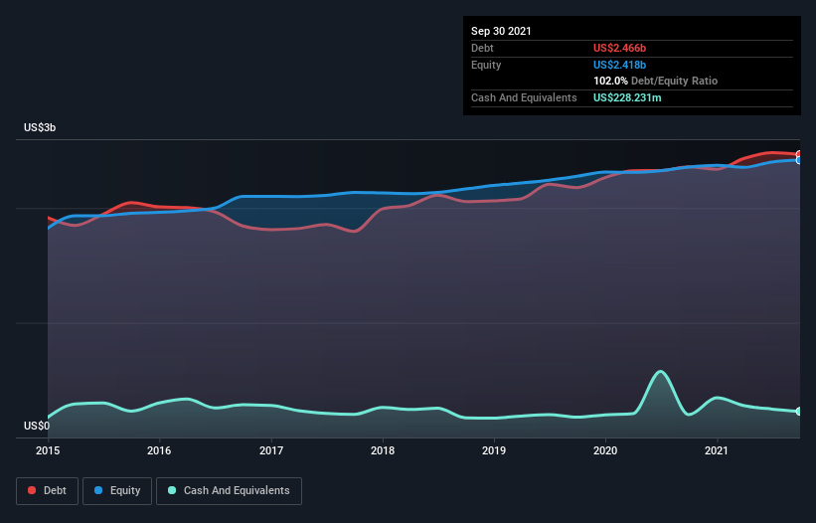Click the mid-2020 cash spike peak
Screen dimensions: 816x523
coord(660,372)
